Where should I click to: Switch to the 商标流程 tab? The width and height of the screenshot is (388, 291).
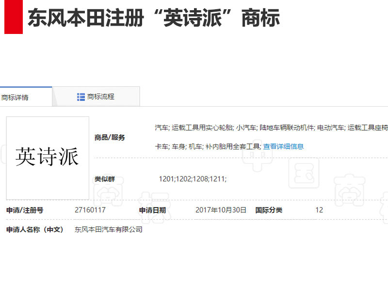[x=96, y=97]
